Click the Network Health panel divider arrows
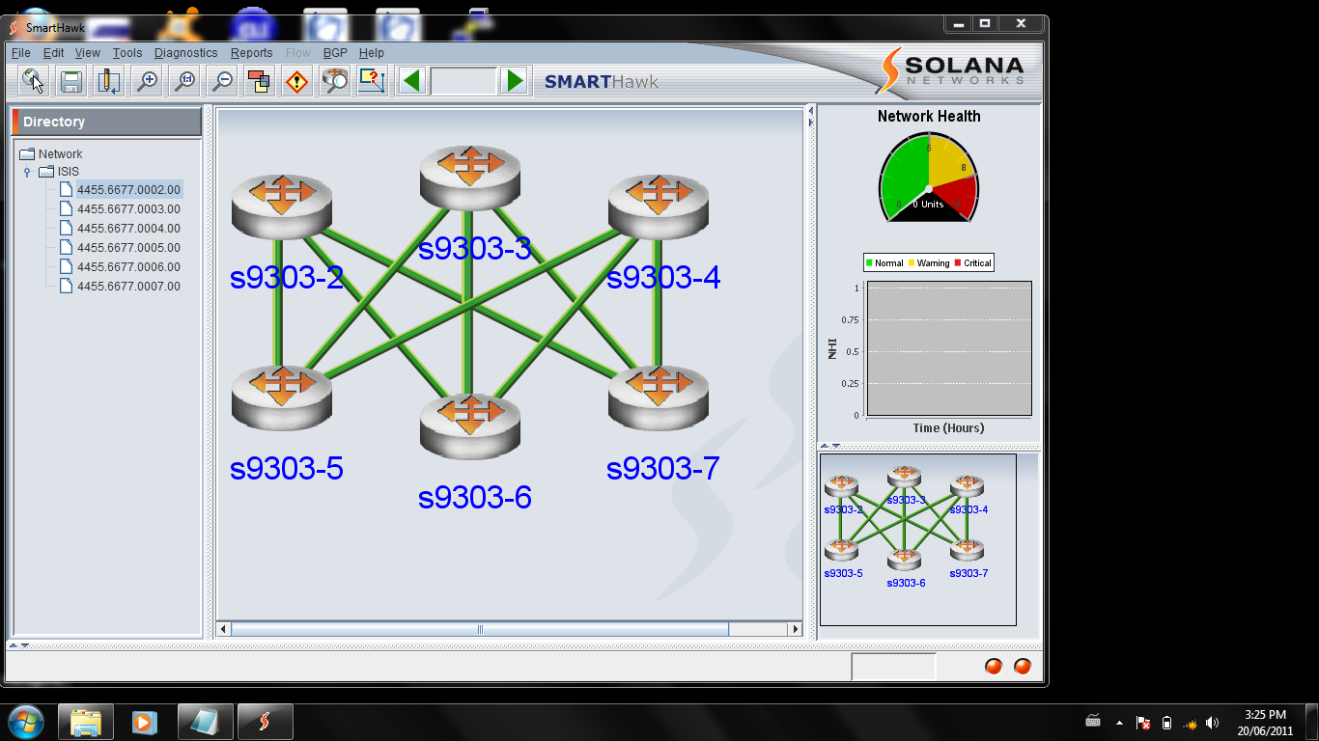Image resolution: width=1319 pixels, height=741 pixels. coord(830,446)
